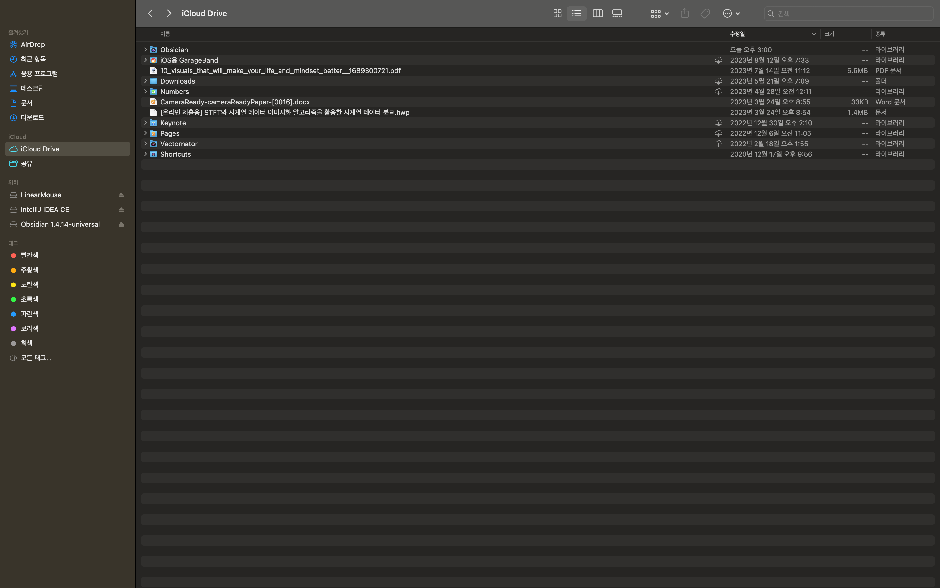This screenshot has height=588, width=940.
Task: Select list view mode
Action: pos(576,14)
